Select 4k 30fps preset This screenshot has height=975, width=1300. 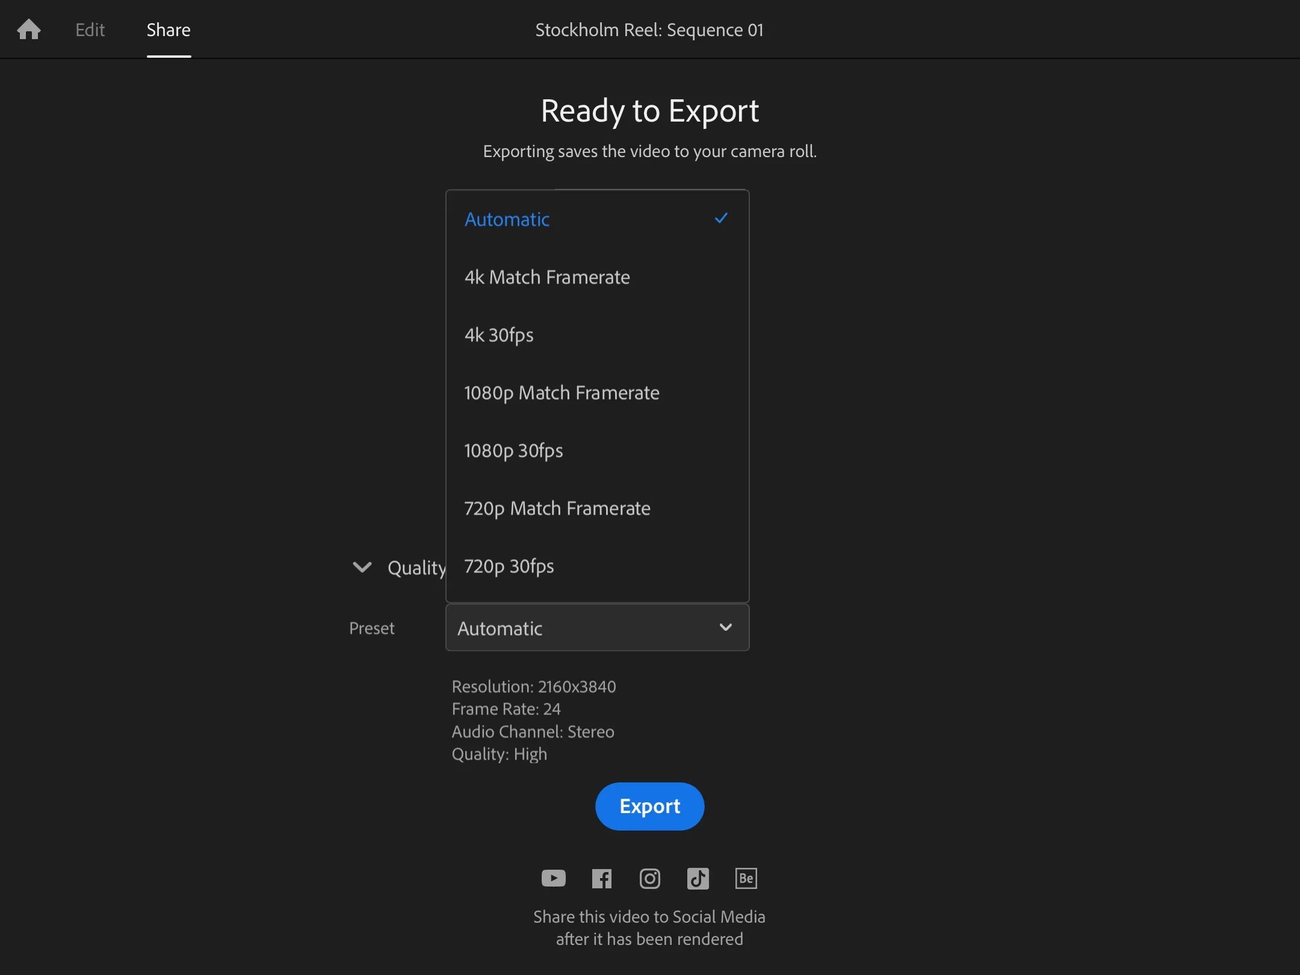(x=498, y=335)
